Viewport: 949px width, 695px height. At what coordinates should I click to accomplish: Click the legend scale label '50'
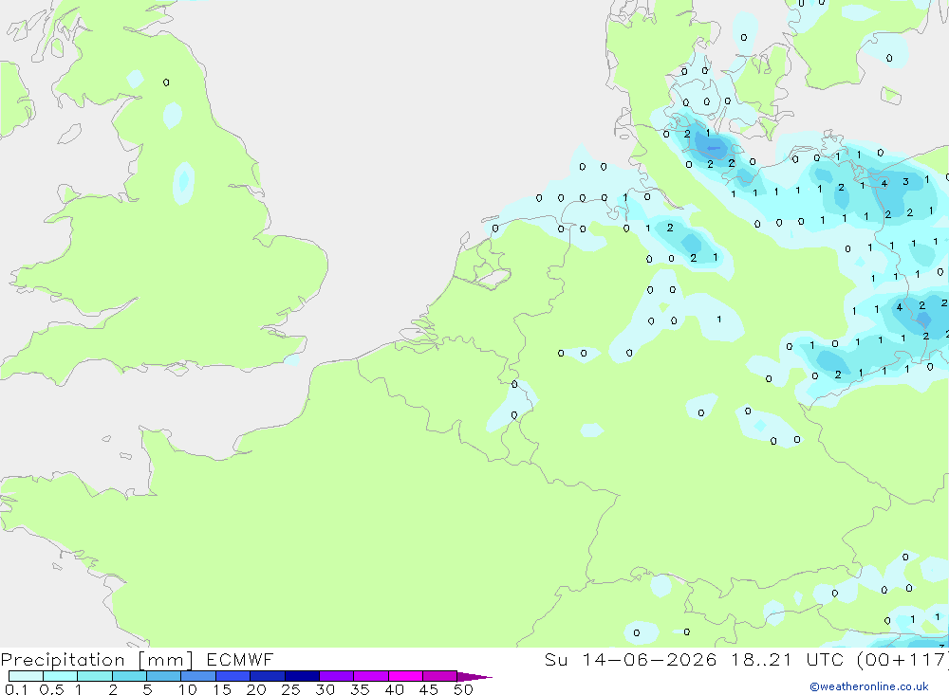[463, 689]
